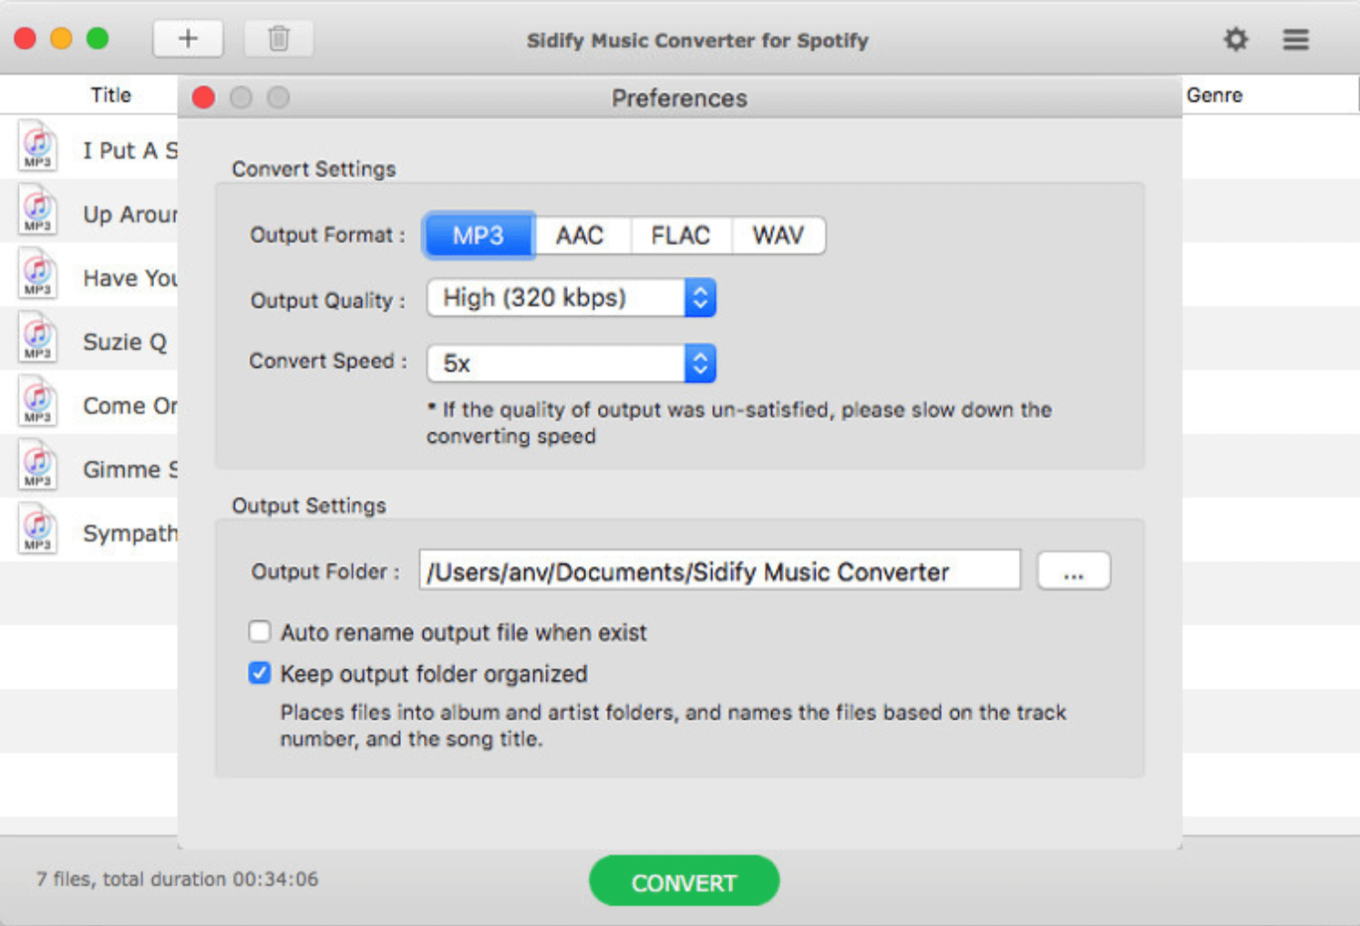Close the Preferences dialog with red button
Screen dimensions: 1360x926
[204, 98]
